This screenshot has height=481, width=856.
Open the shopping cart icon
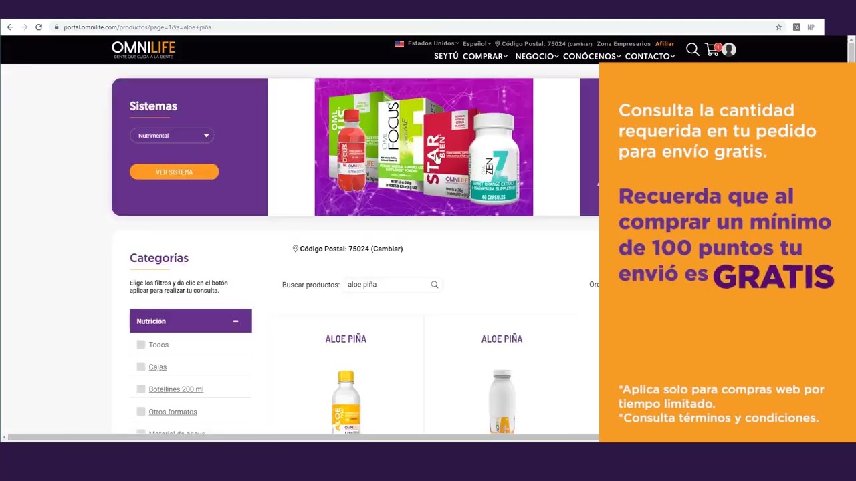[712, 49]
